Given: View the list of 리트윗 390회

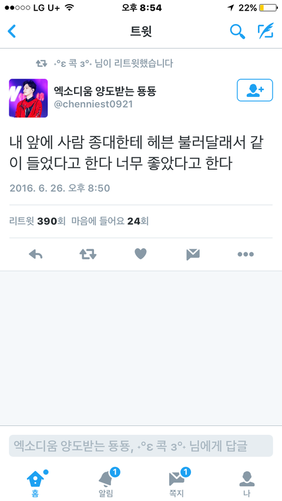Looking at the screenshot, I should tap(38, 221).
